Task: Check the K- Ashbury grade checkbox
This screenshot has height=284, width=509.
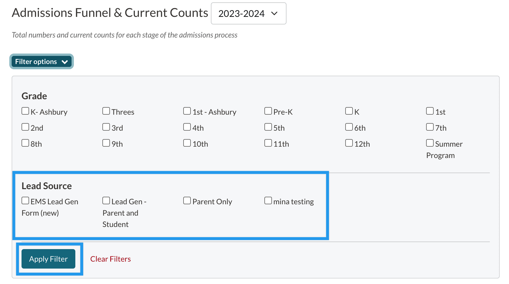Action: pyautogui.click(x=25, y=111)
